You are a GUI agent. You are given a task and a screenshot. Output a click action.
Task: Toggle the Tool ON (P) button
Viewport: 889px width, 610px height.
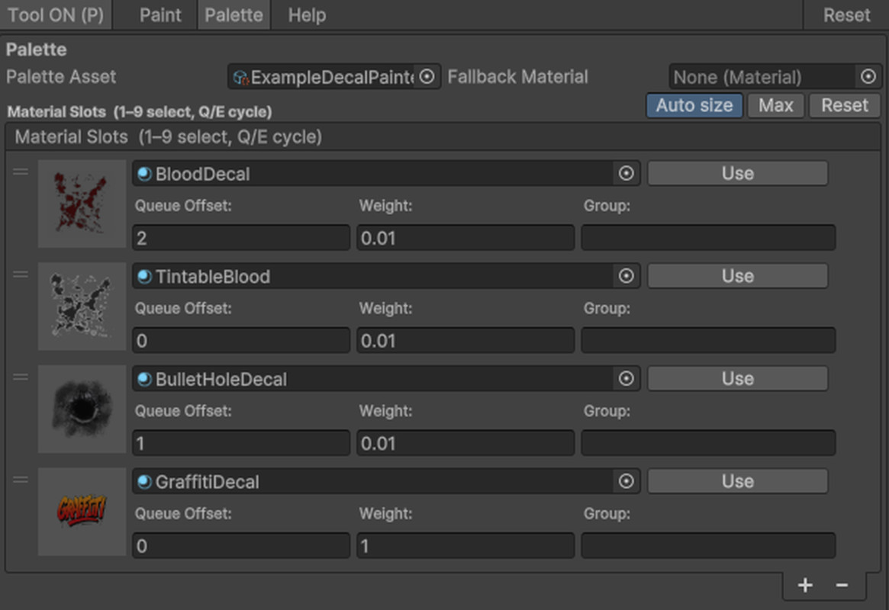click(56, 15)
